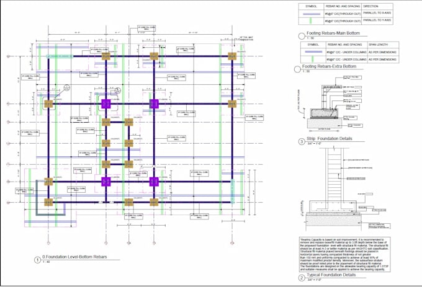Select the "Footing Rebars-Extra Bottom" view title
The width and height of the screenshot is (422, 287).
(329, 66)
